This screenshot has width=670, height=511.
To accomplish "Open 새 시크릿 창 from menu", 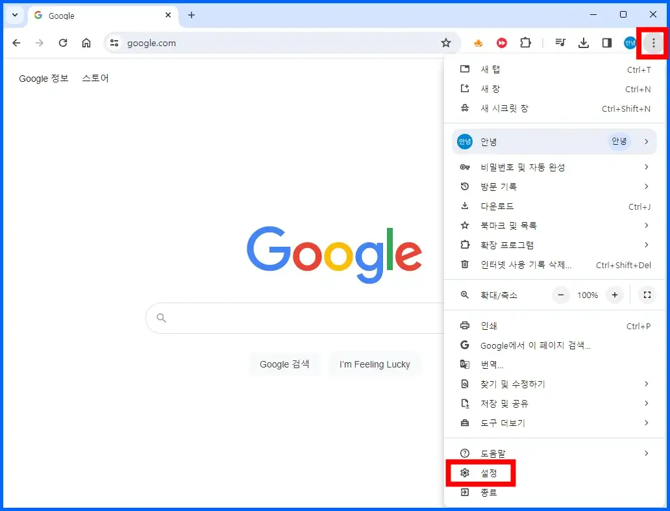I will 554,108.
